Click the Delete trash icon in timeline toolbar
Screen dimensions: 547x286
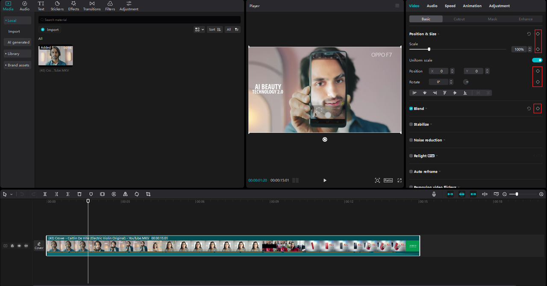79,194
